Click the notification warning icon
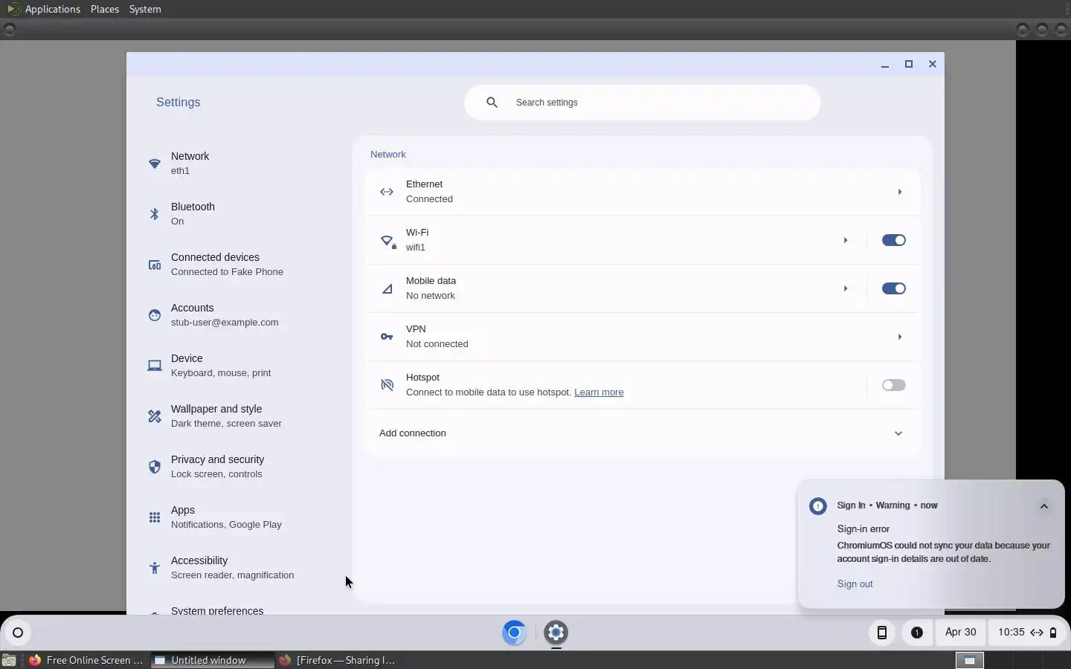1071x669 pixels. coord(818,506)
